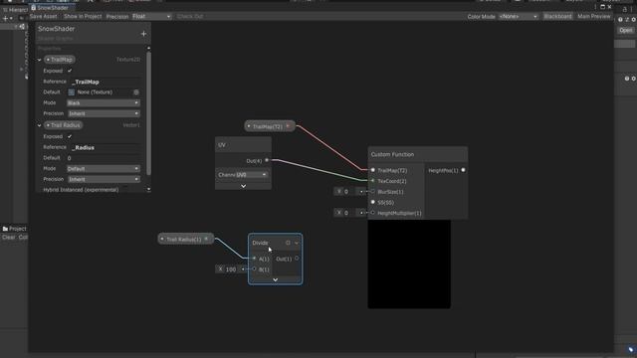The image size is (637, 358).
Task: Click Save Asset in the toolbar
Action: click(44, 16)
